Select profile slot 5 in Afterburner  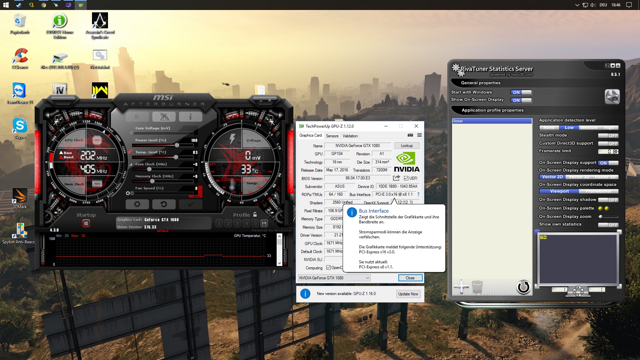255,223
